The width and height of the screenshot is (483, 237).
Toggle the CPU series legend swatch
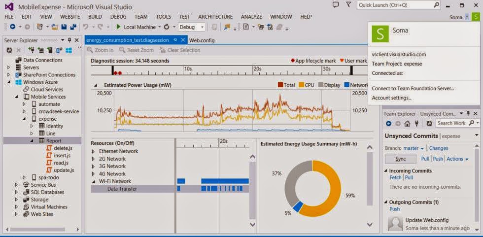302,85
